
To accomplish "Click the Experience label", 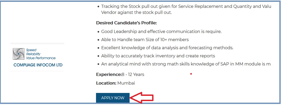I will [x=109, y=74].
